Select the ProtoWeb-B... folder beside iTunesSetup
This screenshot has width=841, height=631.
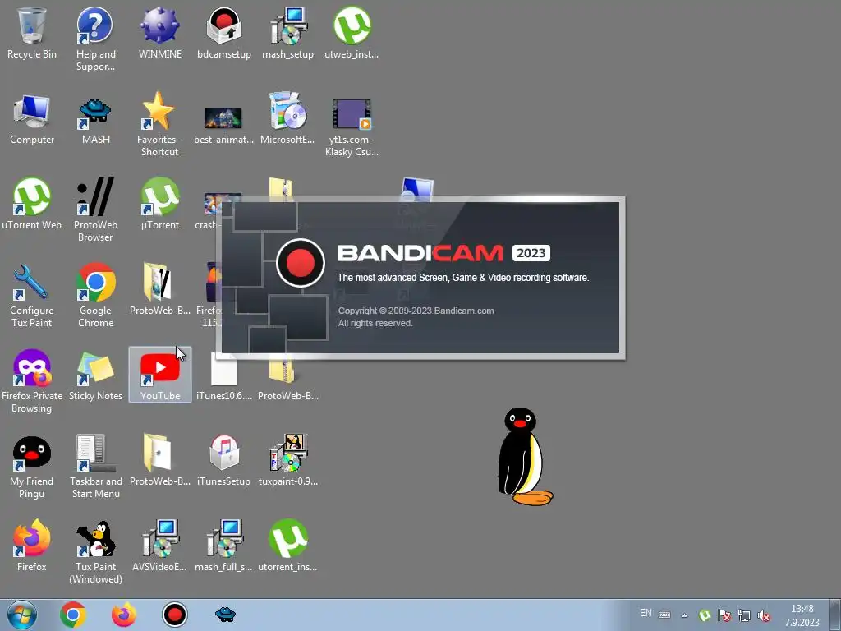[x=160, y=460]
